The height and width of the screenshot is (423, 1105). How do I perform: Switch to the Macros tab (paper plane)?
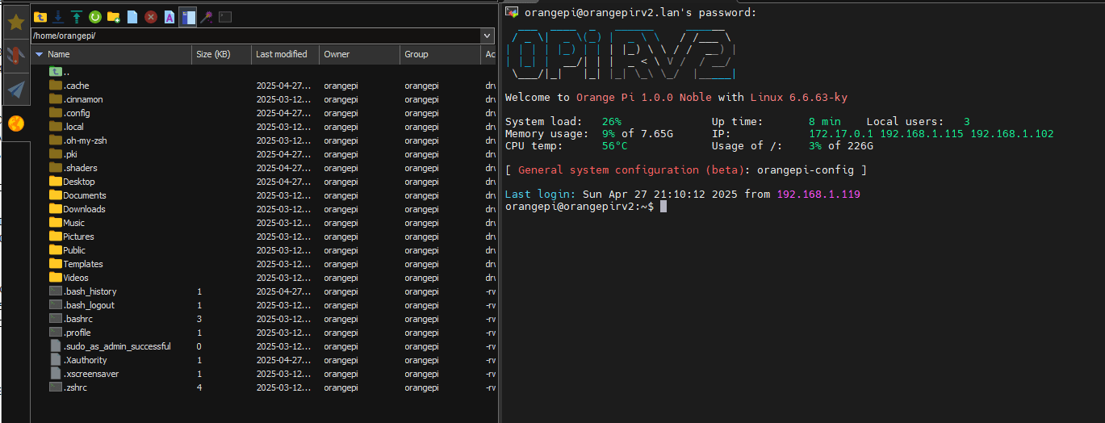point(15,89)
